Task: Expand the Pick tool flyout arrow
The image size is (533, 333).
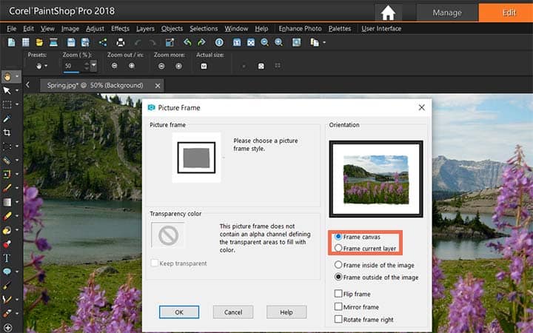Action: (17, 91)
